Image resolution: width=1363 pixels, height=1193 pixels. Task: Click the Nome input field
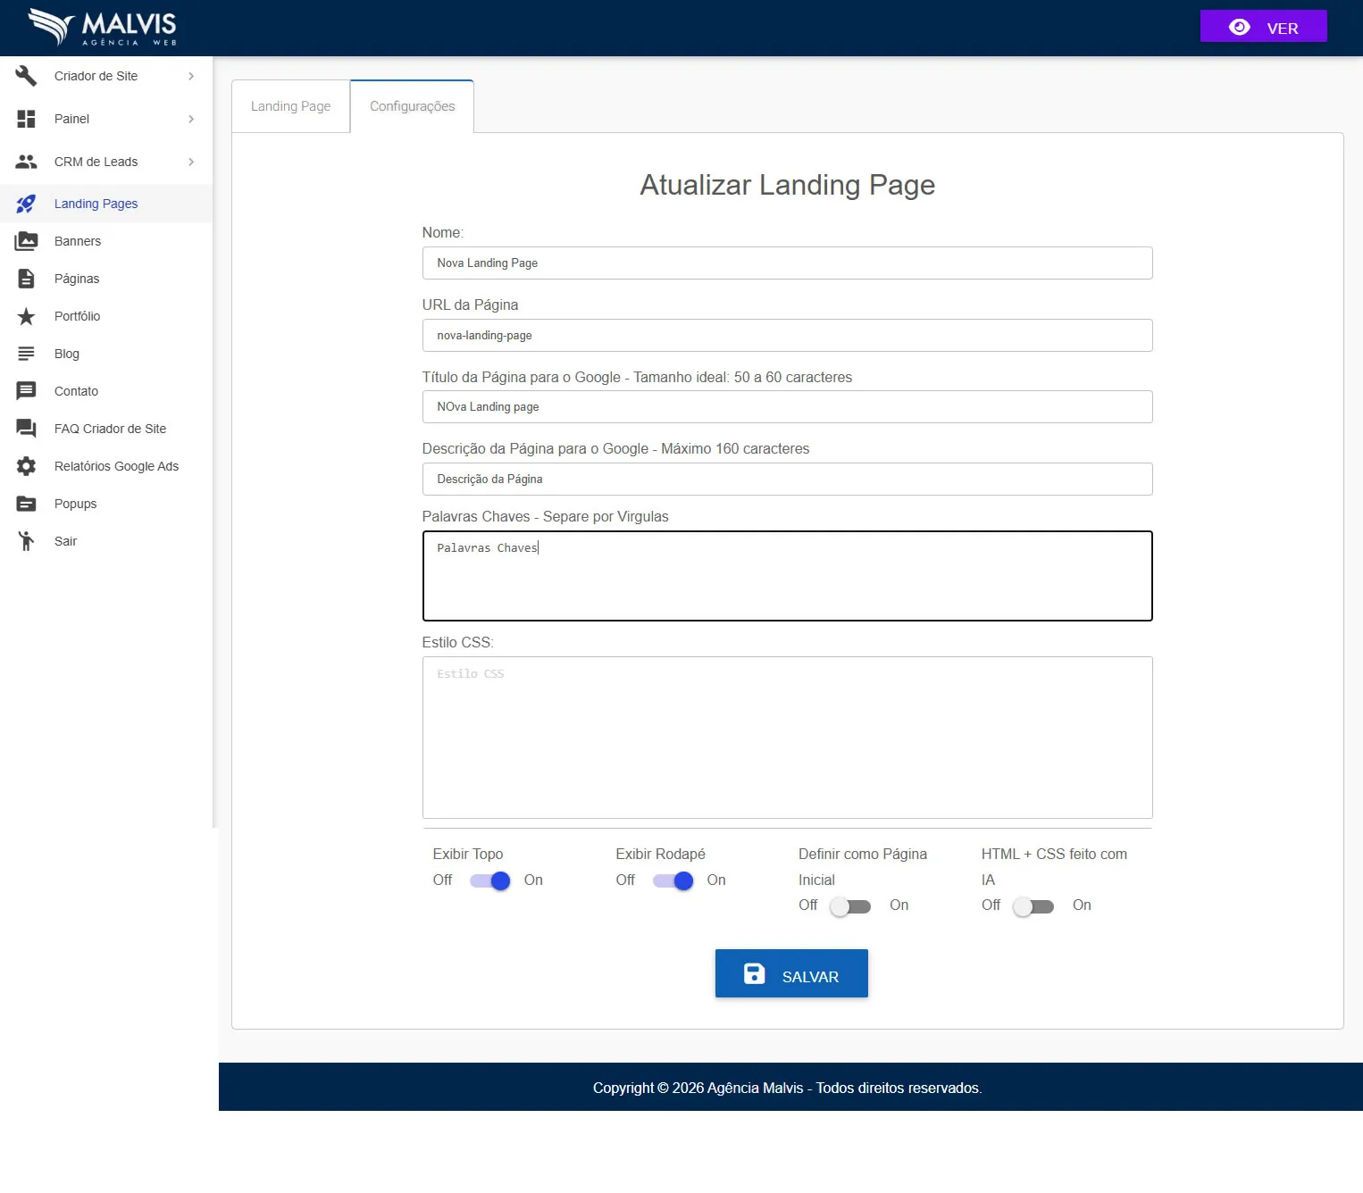coord(786,263)
